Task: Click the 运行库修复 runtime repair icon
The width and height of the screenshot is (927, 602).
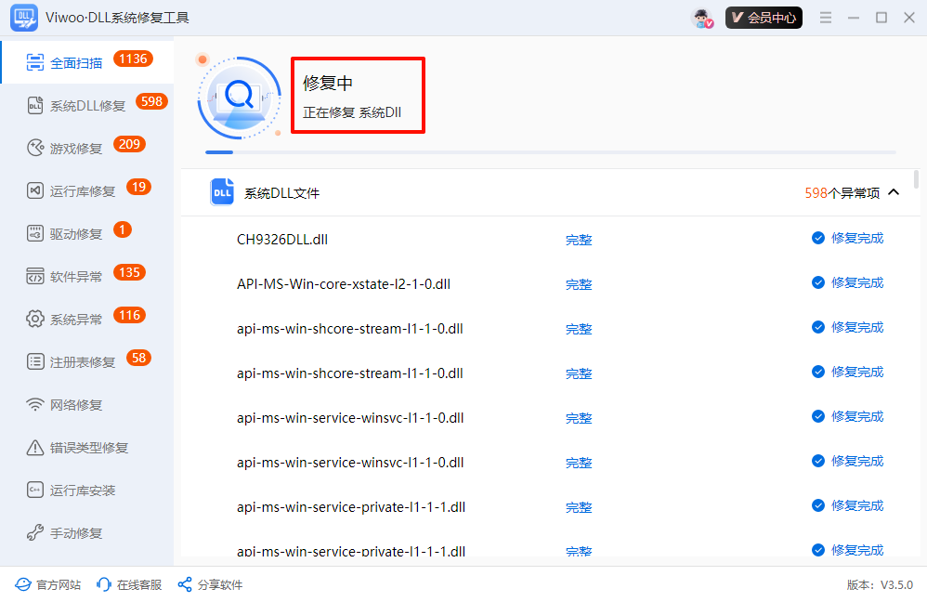Action: point(35,190)
